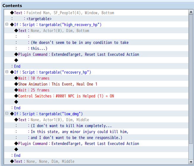Select the End row after low_dmg block
Image resolution: width=194 pixels, height=166 pixels.
[96, 155]
